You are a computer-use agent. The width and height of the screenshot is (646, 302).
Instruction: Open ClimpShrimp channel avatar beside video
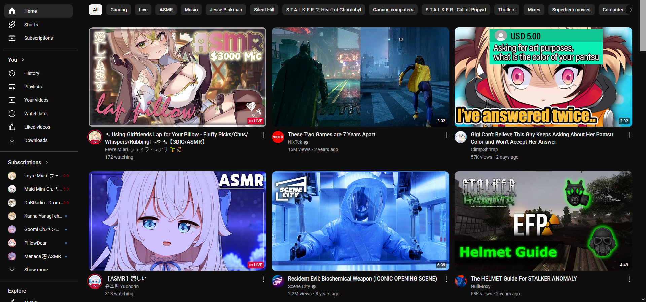(461, 137)
